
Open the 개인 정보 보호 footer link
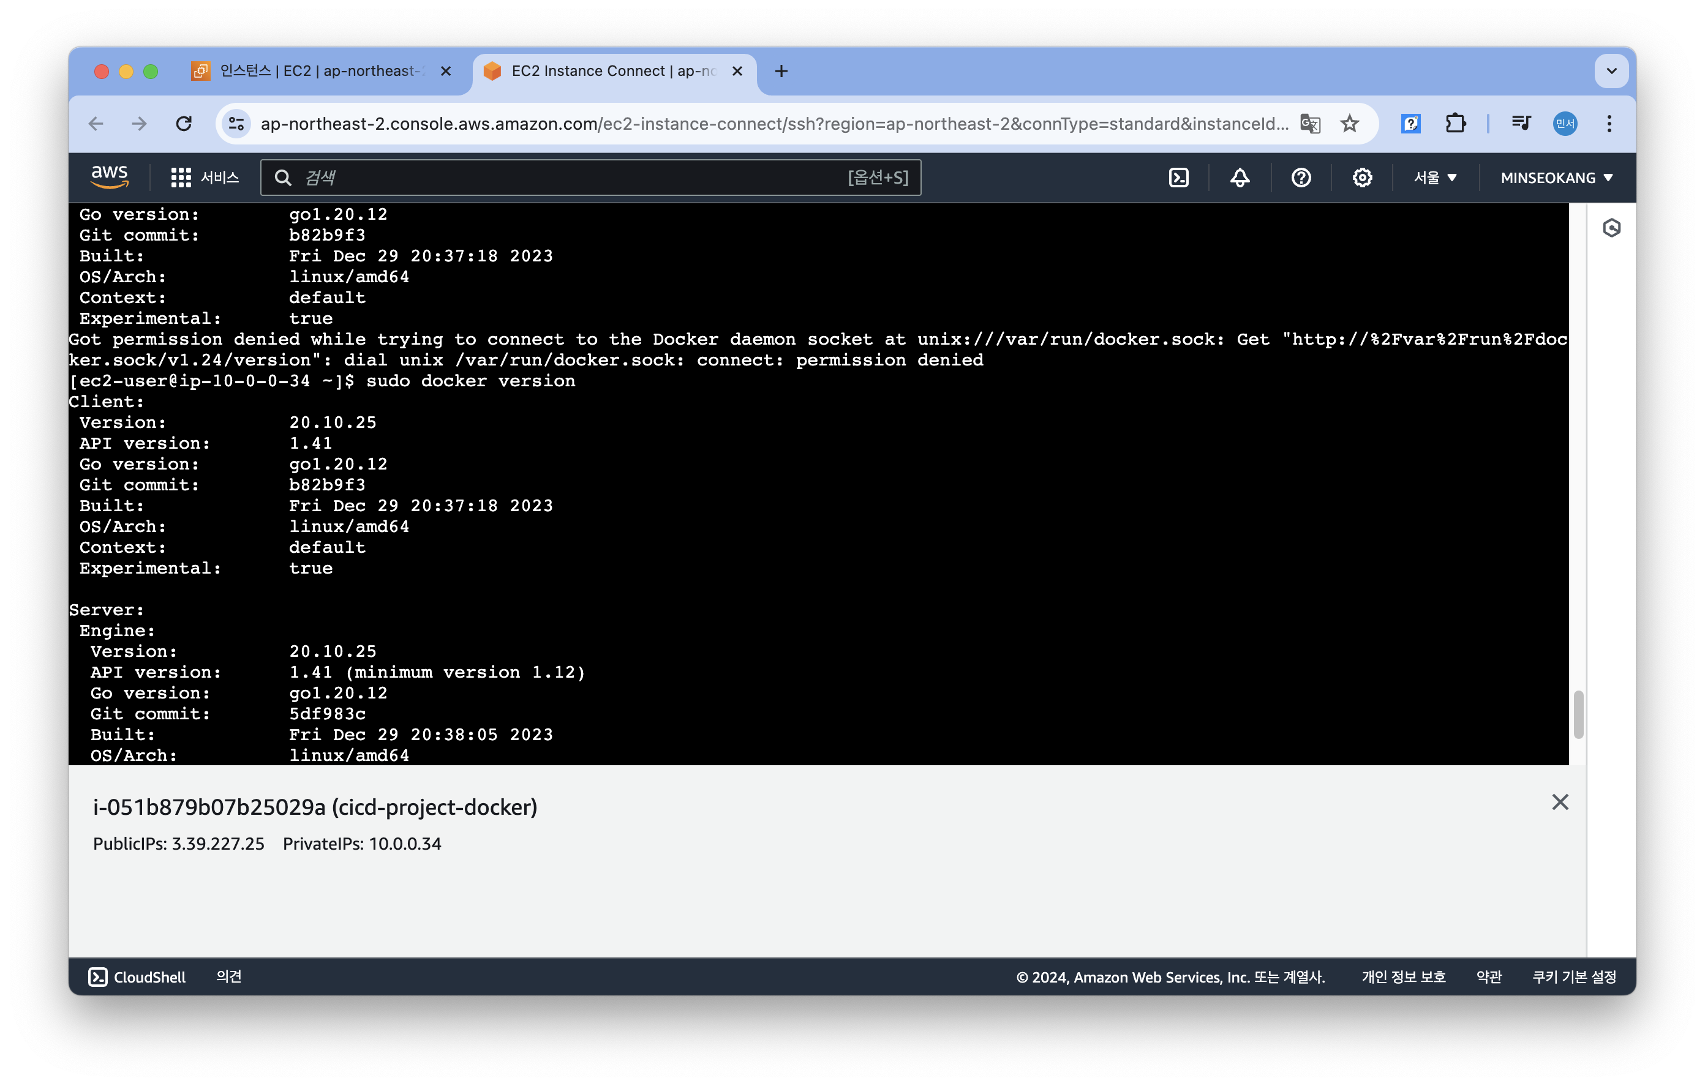pos(1402,977)
